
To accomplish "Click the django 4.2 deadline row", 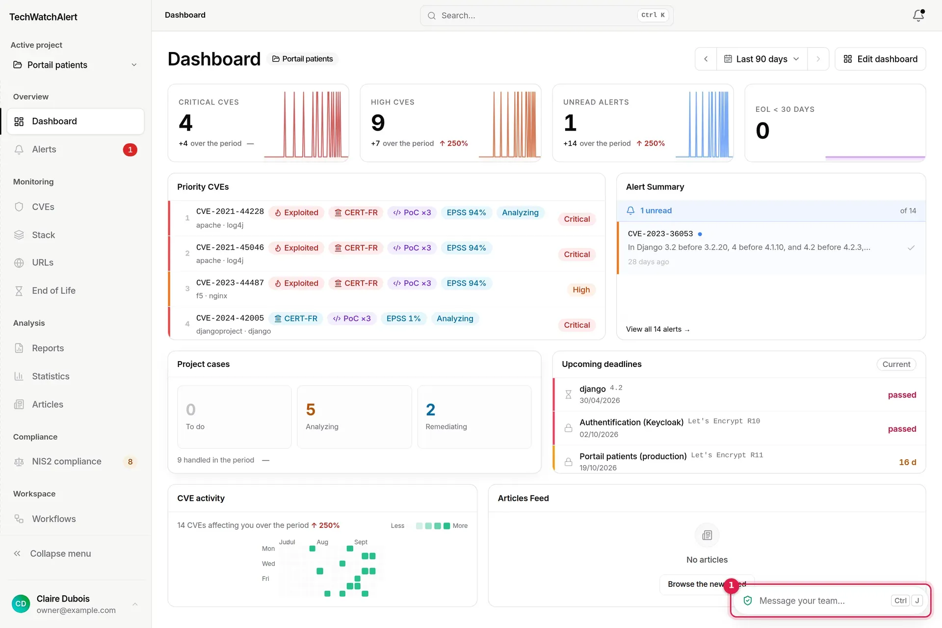I will [x=739, y=394].
